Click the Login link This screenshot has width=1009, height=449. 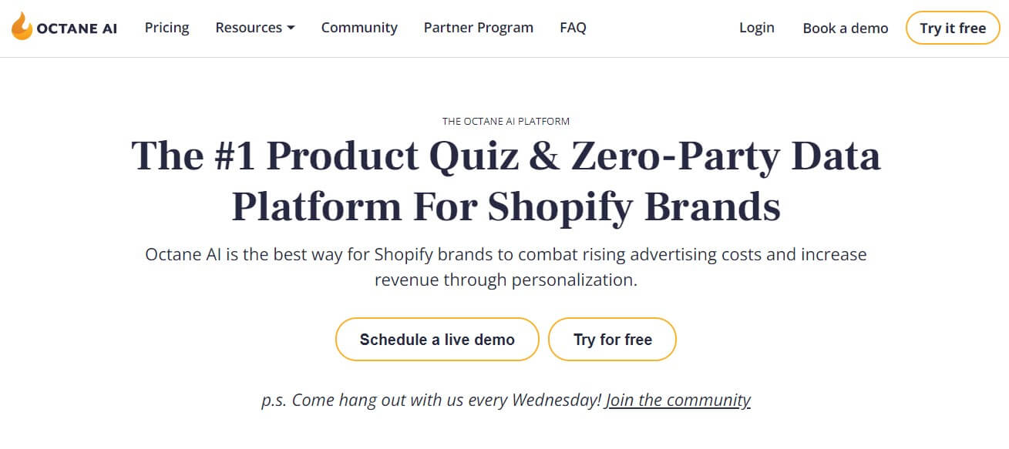pos(756,28)
